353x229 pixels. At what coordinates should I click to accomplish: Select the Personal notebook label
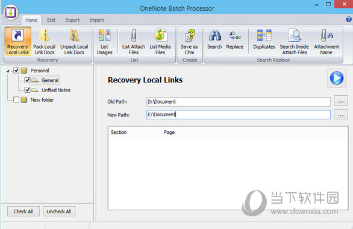coord(40,71)
